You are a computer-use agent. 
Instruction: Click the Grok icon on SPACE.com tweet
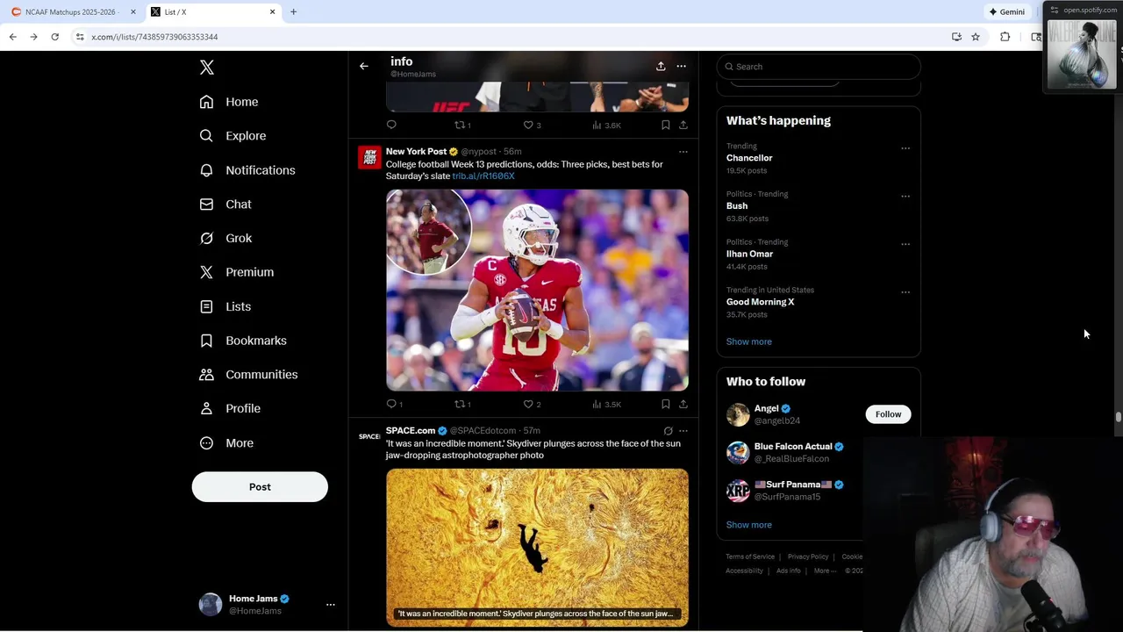pyautogui.click(x=669, y=431)
